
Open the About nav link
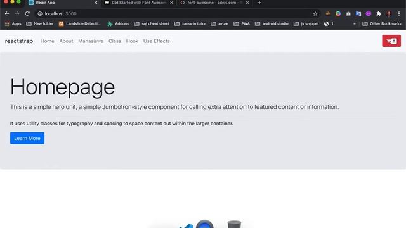(x=66, y=41)
